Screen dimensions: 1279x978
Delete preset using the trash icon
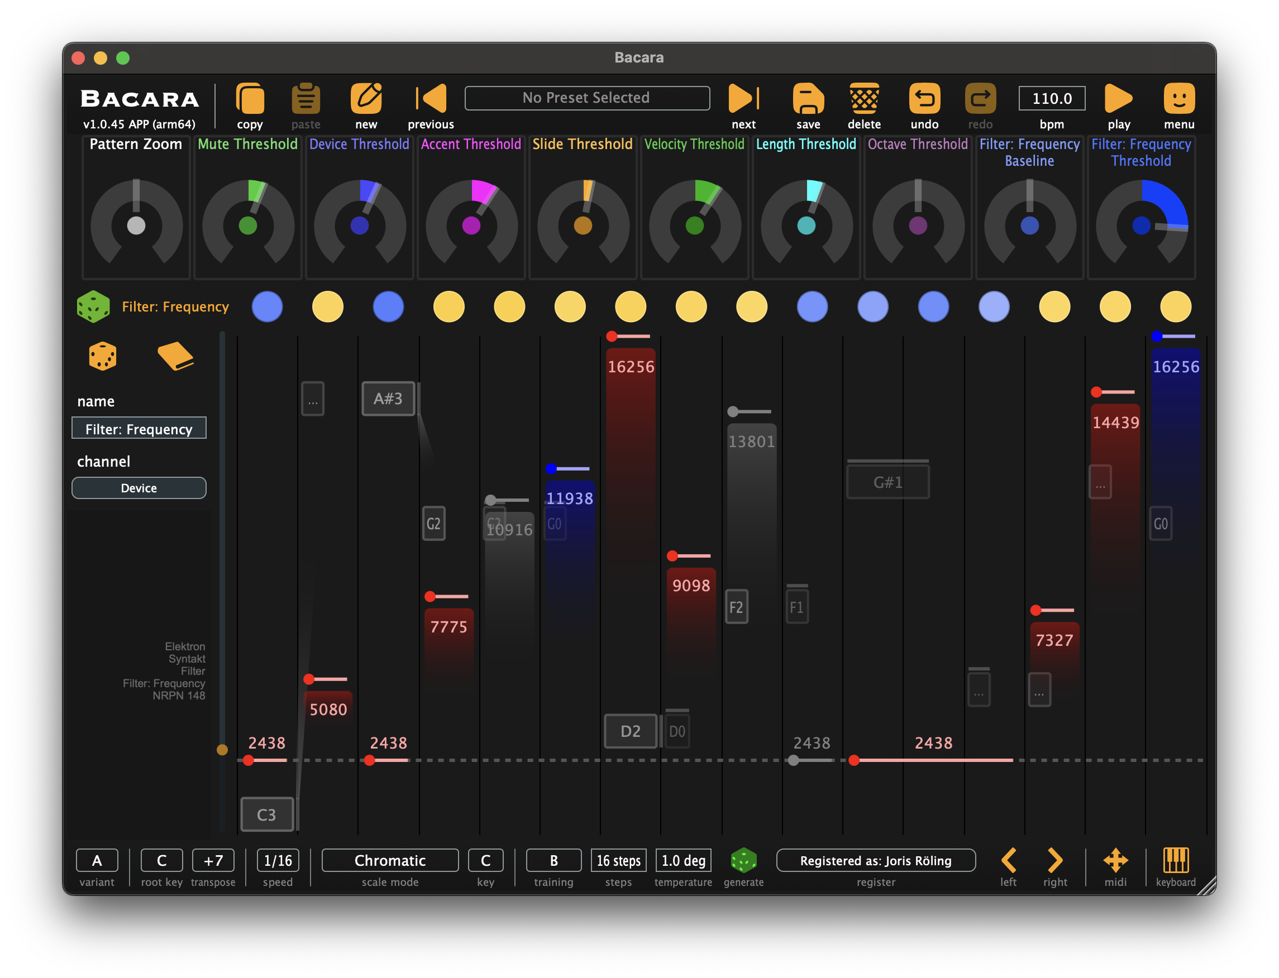click(x=863, y=99)
